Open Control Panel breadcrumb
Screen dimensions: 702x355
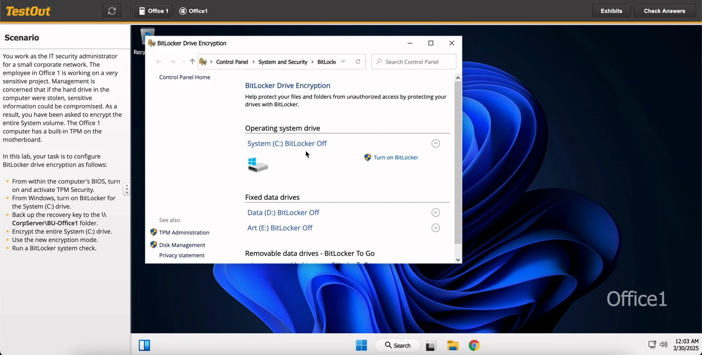(232, 62)
